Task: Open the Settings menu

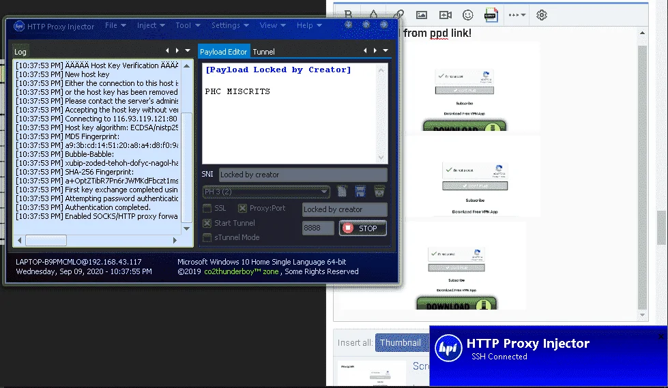Action: 230,25
